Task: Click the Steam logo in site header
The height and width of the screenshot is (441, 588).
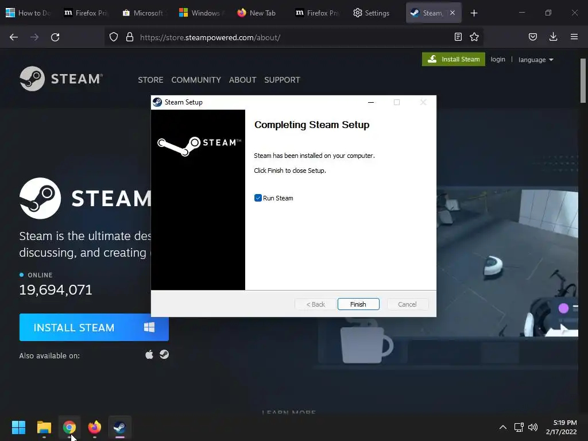Action: click(x=61, y=79)
